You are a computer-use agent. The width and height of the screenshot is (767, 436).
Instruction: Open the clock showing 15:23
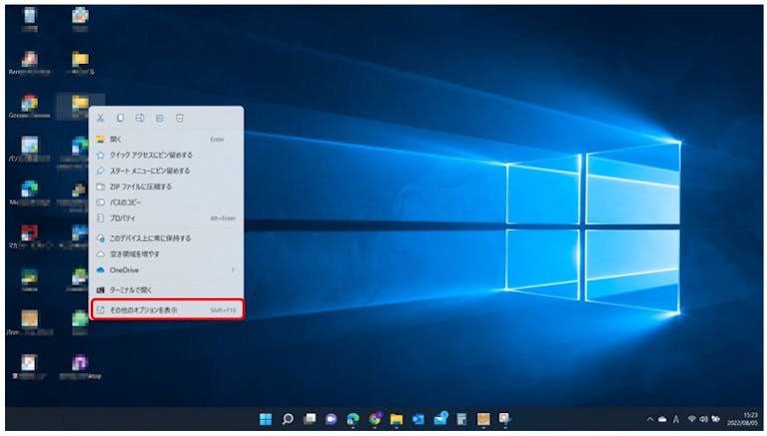coord(742,419)
